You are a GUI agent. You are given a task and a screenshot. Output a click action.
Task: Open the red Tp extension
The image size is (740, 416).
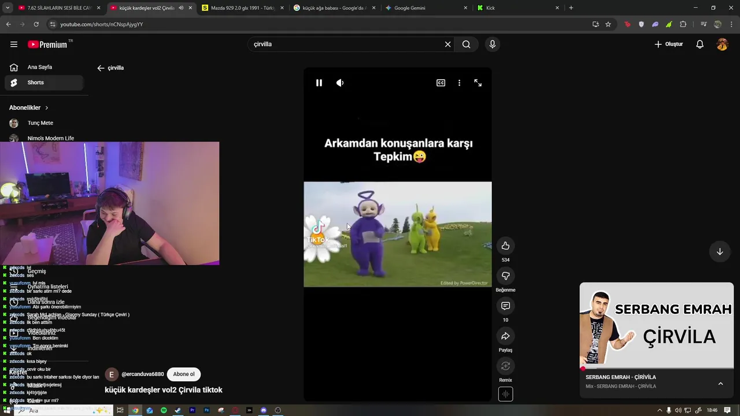627,24
